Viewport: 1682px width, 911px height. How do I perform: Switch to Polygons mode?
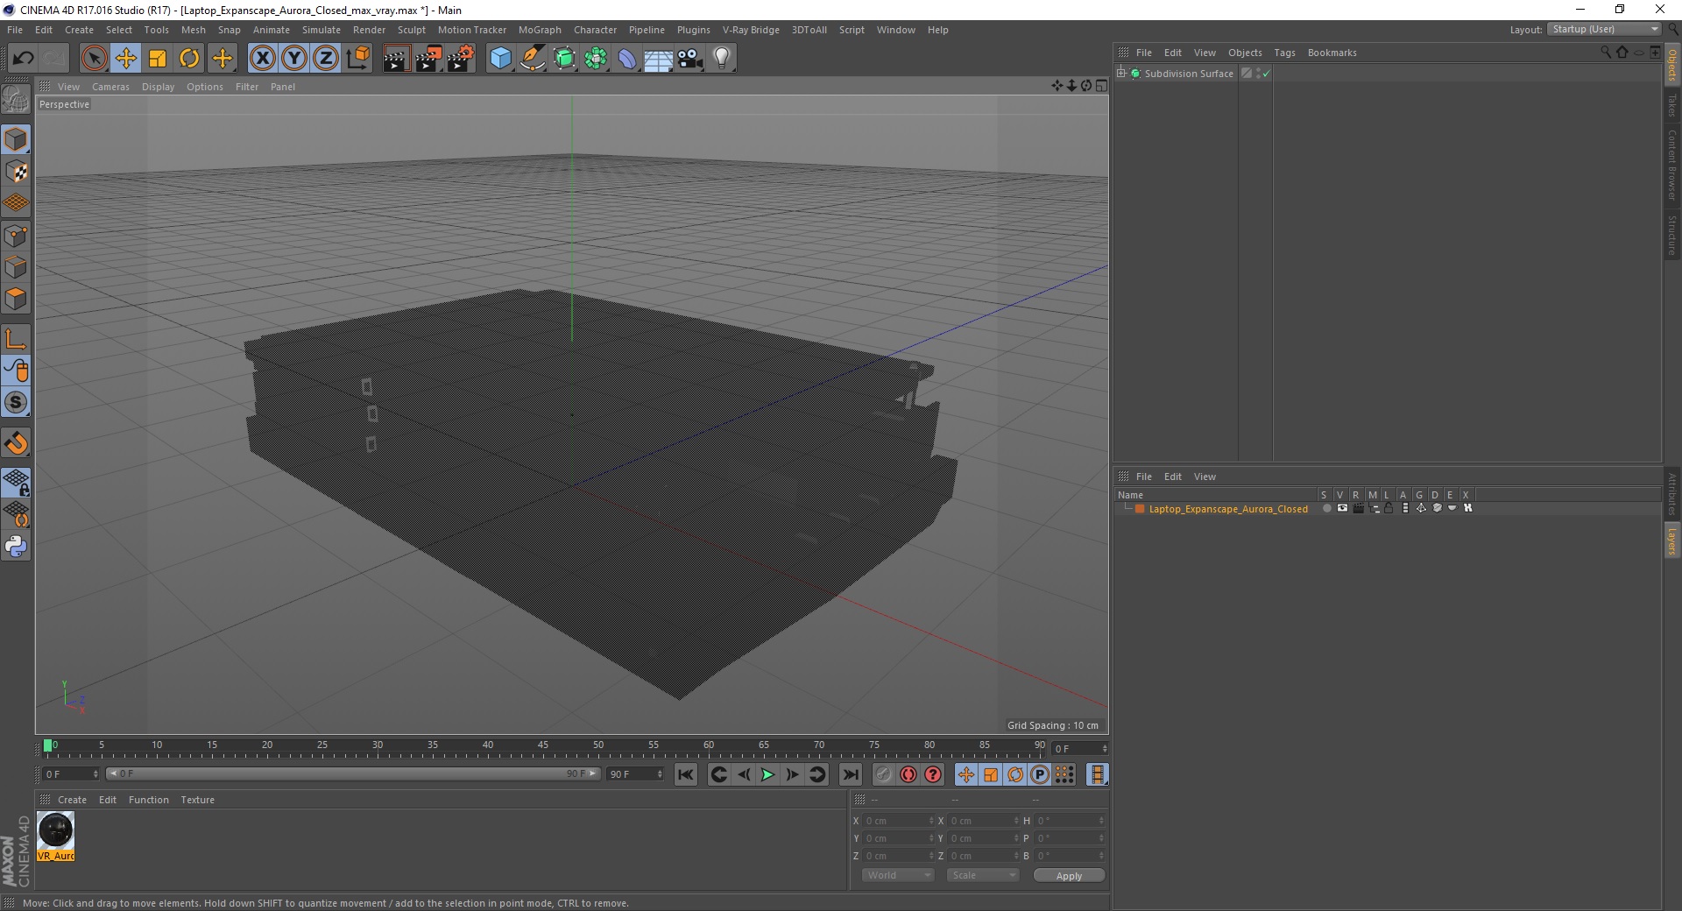[x=16, y=299]
